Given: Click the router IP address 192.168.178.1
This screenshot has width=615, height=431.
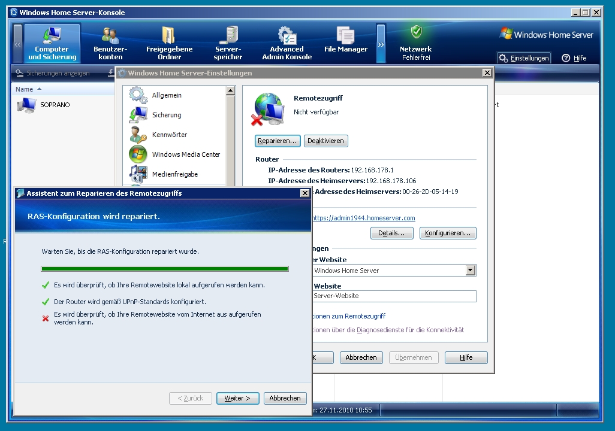Looking at the screenshot, I should coord(372,170).
